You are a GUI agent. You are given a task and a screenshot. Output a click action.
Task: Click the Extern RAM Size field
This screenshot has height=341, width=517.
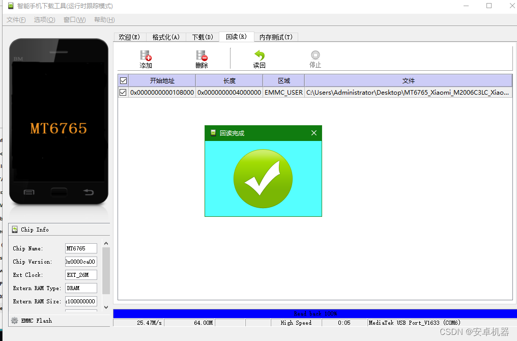[81, 301]
